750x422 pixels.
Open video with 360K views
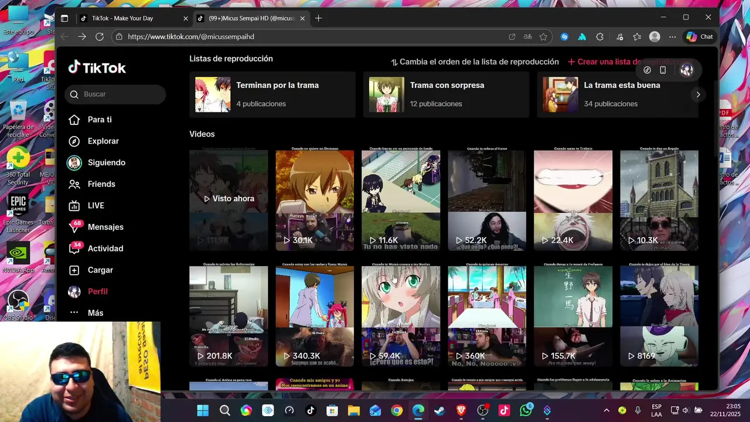pyautogui.click(x=487, y=315)
